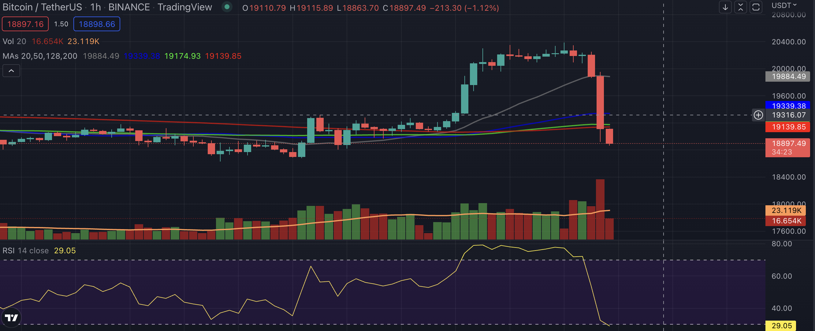
Task: Click the yellow RSI value 29.05 in legend
Action: (x=65, y=251)
